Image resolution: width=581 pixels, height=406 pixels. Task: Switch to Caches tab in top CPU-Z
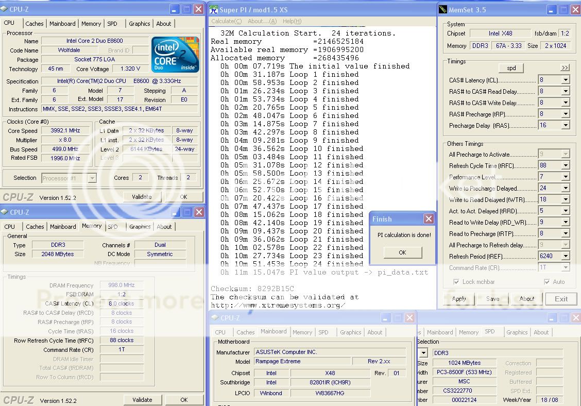35,24
